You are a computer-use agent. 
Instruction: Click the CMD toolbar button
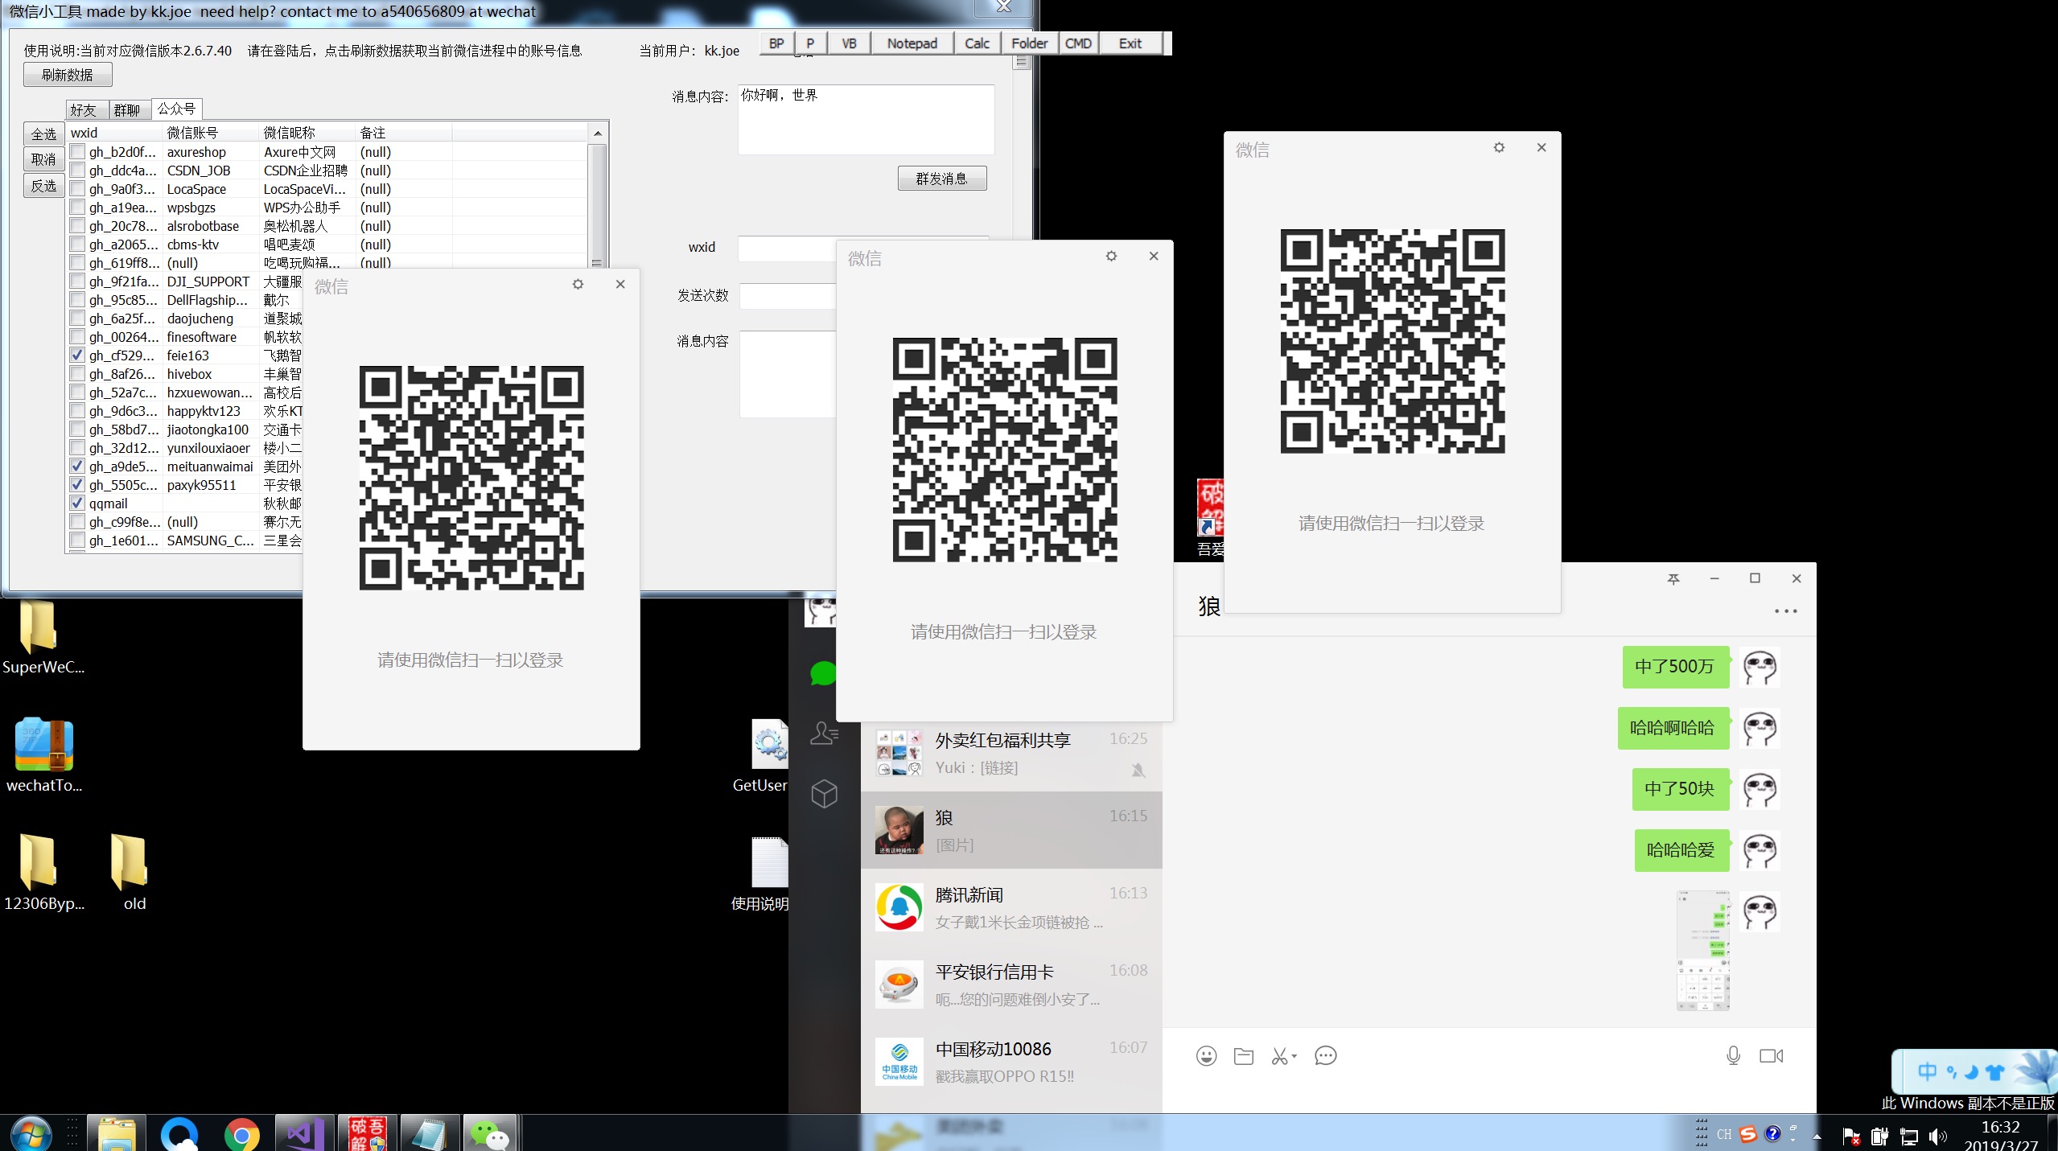click(x=1078, y=43)
